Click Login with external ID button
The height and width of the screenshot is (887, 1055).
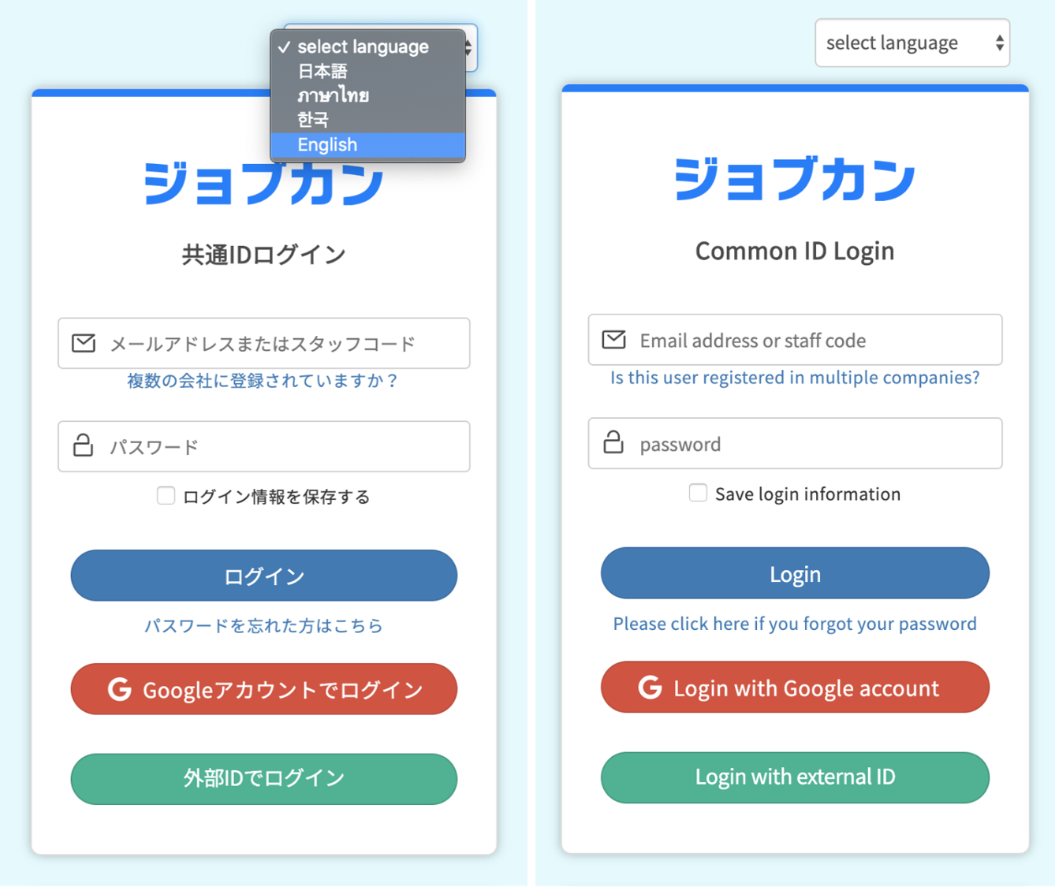tap(795, 777)
